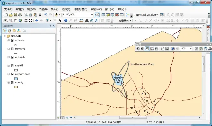Open the Find binoculars tool
The height and width of the screenshot is (126, 212).
point(87,21)
